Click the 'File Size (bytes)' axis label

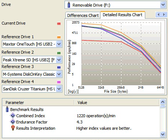coord(116,91)
